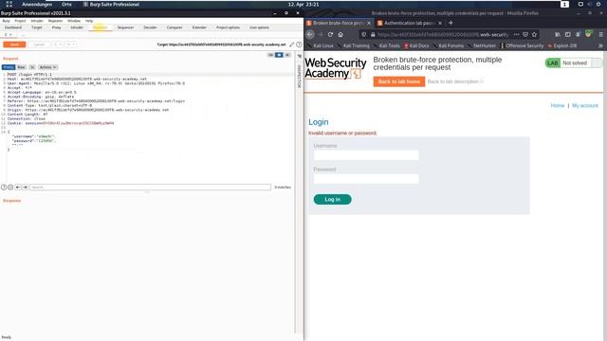607x341 pixels.
Task: Click the Username input field
Action: (x=366, y=155)
